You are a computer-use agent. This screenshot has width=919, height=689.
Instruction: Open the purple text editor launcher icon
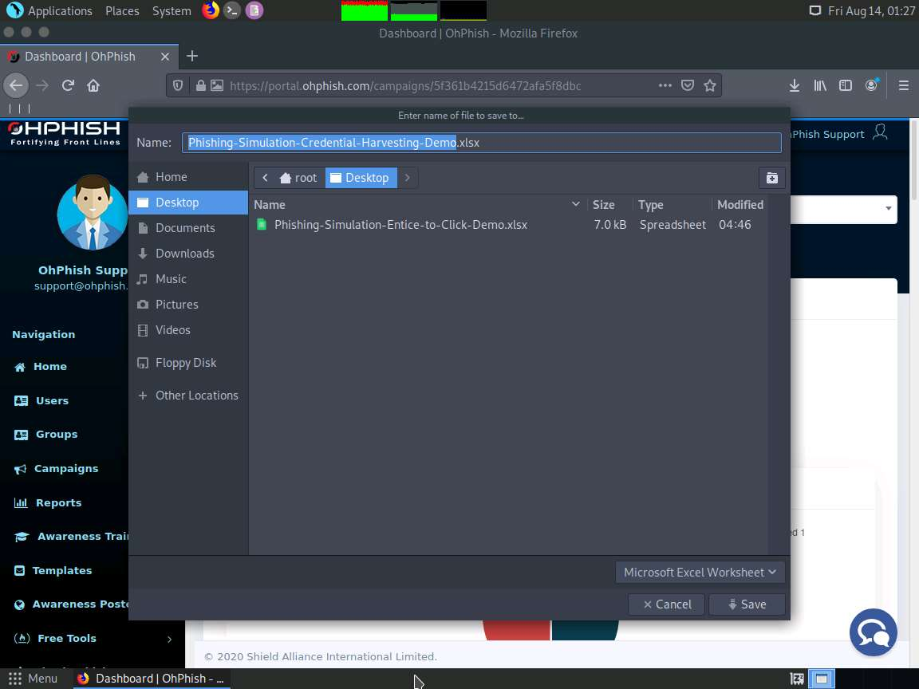coord(254,10)
